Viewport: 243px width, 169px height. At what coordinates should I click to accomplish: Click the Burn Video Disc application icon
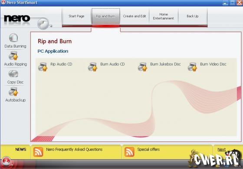193,67
